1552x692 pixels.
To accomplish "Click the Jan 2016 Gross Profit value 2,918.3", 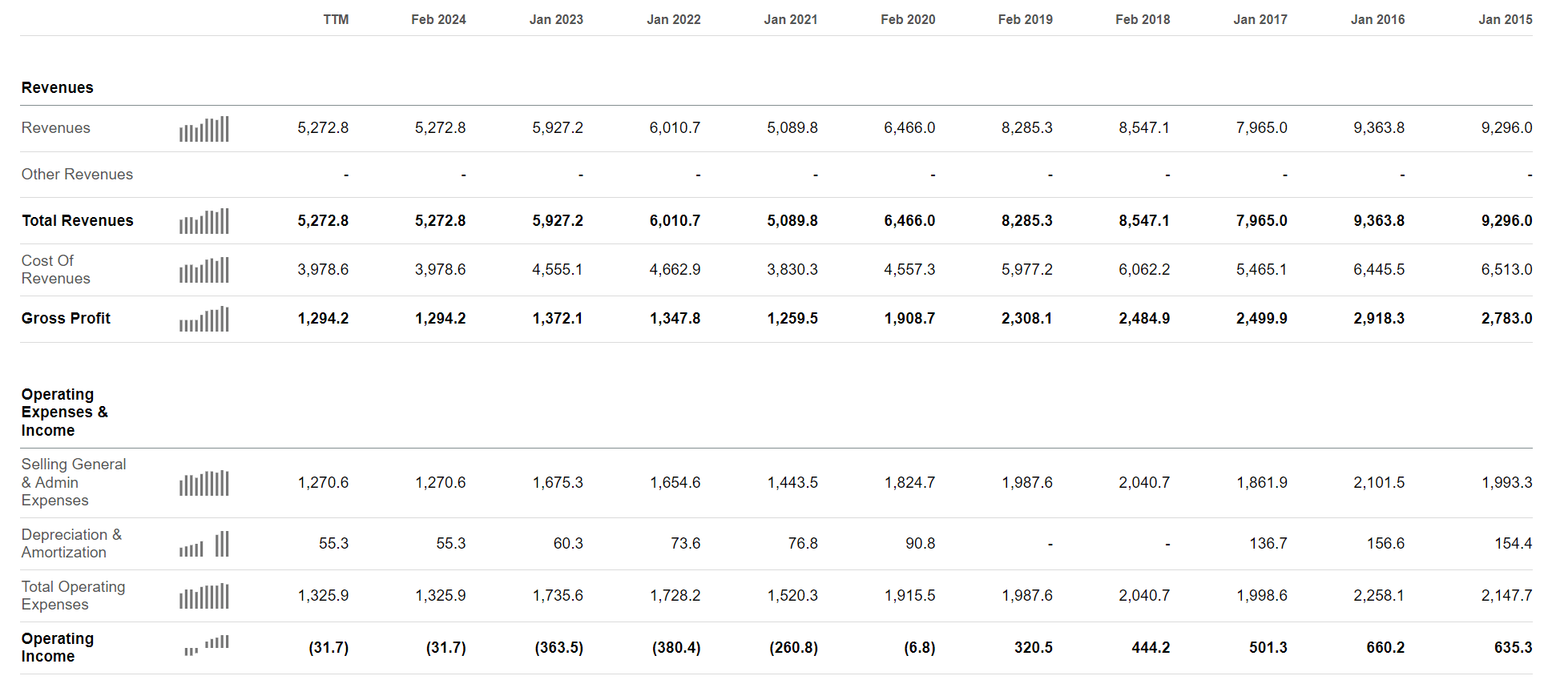I will coord(1378,319).
